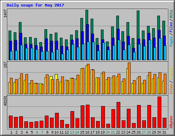Click day 18 on the x-axis
The height and width of the screenshot is (136, 175).
click(97, 132)
